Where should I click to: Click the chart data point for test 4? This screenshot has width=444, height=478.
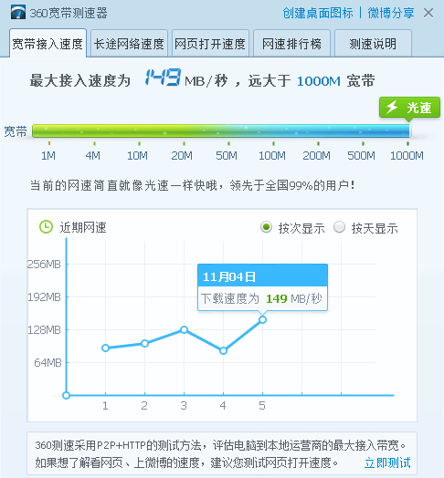[223, 350]
